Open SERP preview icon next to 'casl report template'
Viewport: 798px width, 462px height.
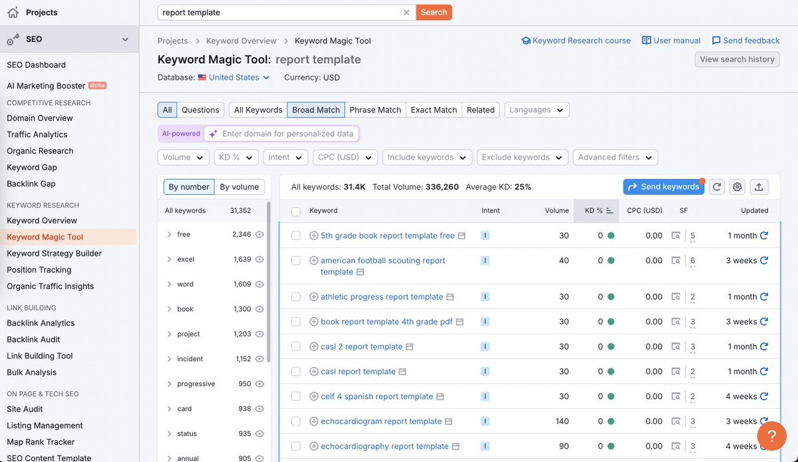[402, 372]
